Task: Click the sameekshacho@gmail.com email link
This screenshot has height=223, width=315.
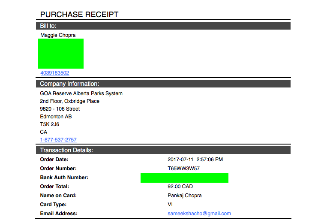Action: pyautogui.click(x=199, y=213)
